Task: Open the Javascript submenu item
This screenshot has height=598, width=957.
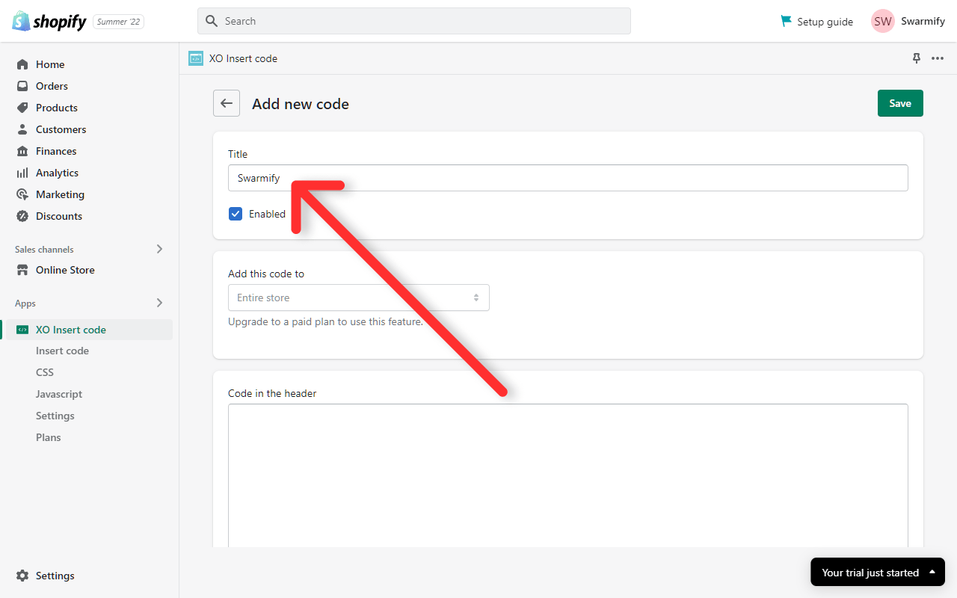Action: click(59, 394)
